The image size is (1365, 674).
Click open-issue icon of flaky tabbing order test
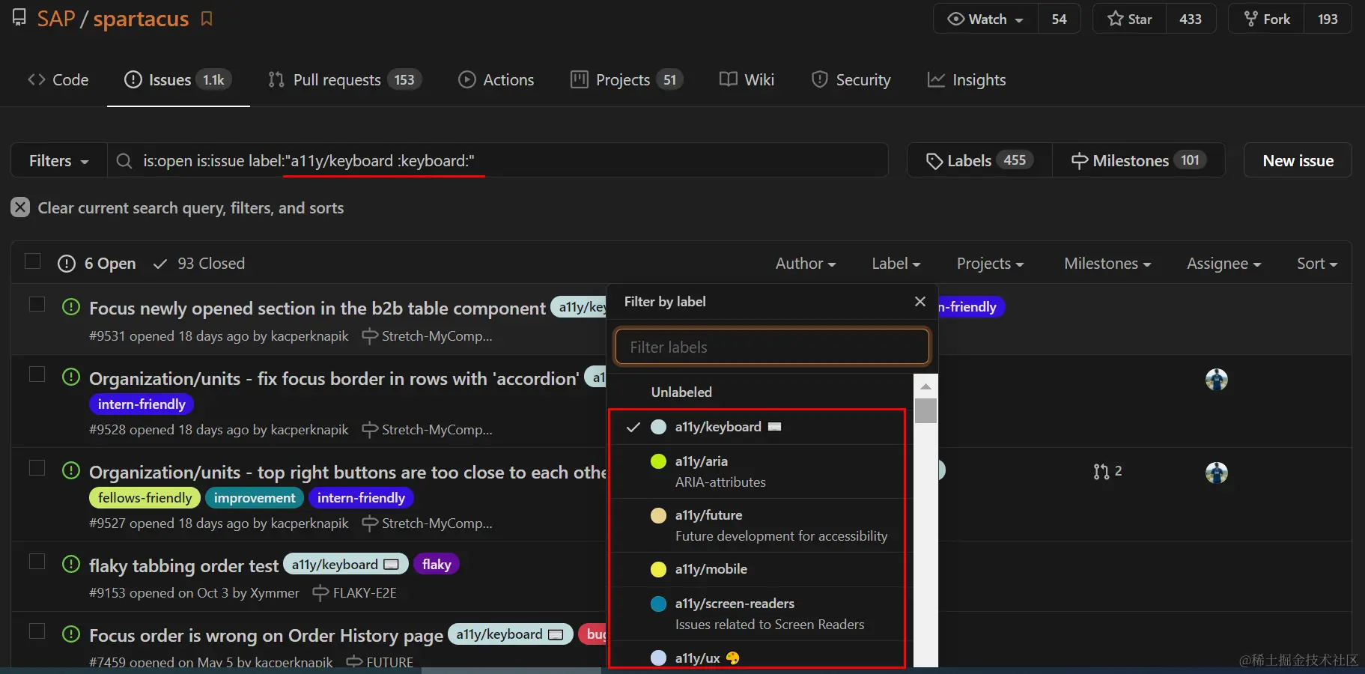click(71, 564)
